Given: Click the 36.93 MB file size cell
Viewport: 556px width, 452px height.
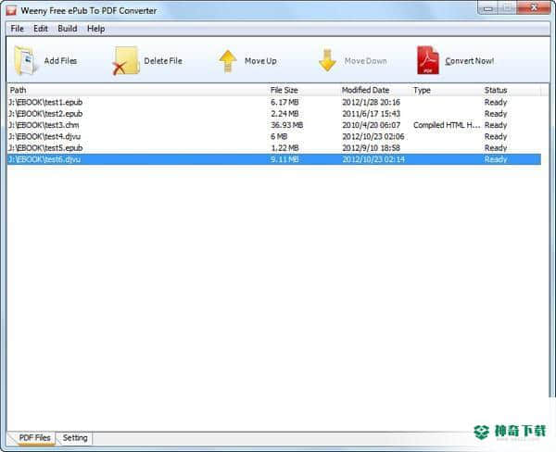Looking at the screenshot, I should [x=286, y=125].
